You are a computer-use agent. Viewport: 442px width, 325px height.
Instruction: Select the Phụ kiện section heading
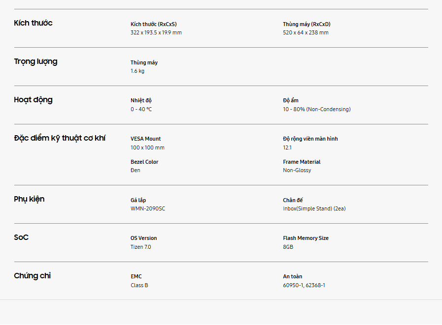[x=29, y=199]
